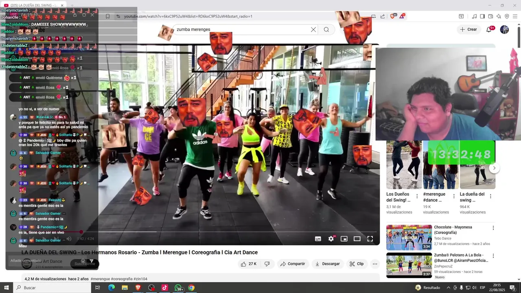Open the account avatar menu
The height and width of the screenshot is (293, 521).
tap(504, 29)
